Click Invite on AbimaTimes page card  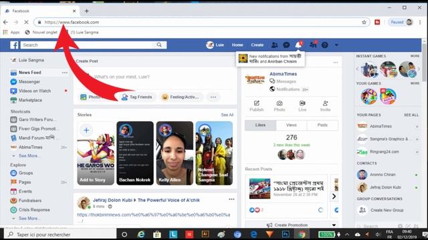point(326,106)
